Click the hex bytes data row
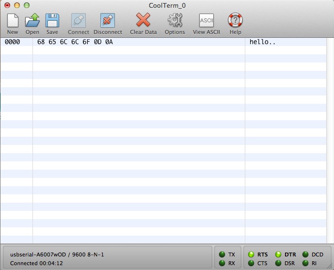 click(75, 42)
